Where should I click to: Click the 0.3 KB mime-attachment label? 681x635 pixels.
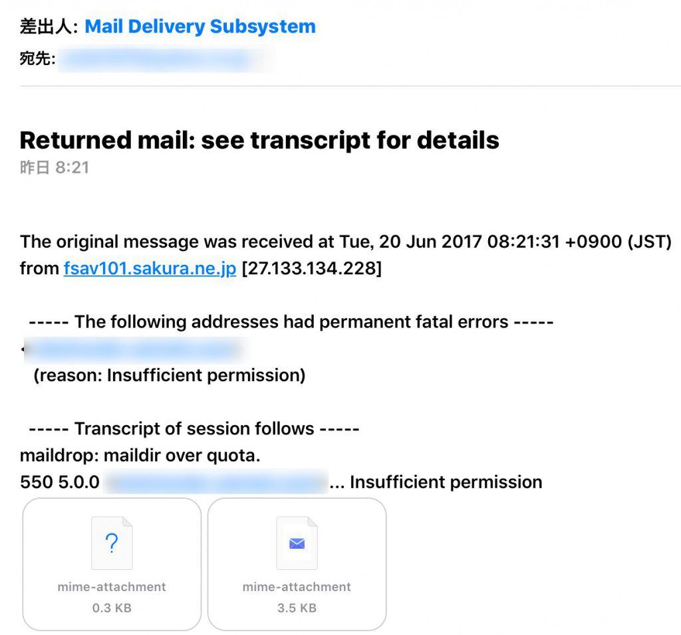(x=112, y=587)
